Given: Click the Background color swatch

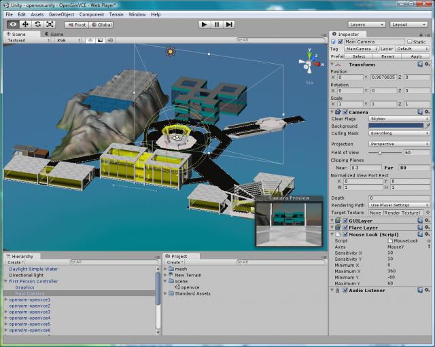Looking at the screenshot, I should click(396, 126).
